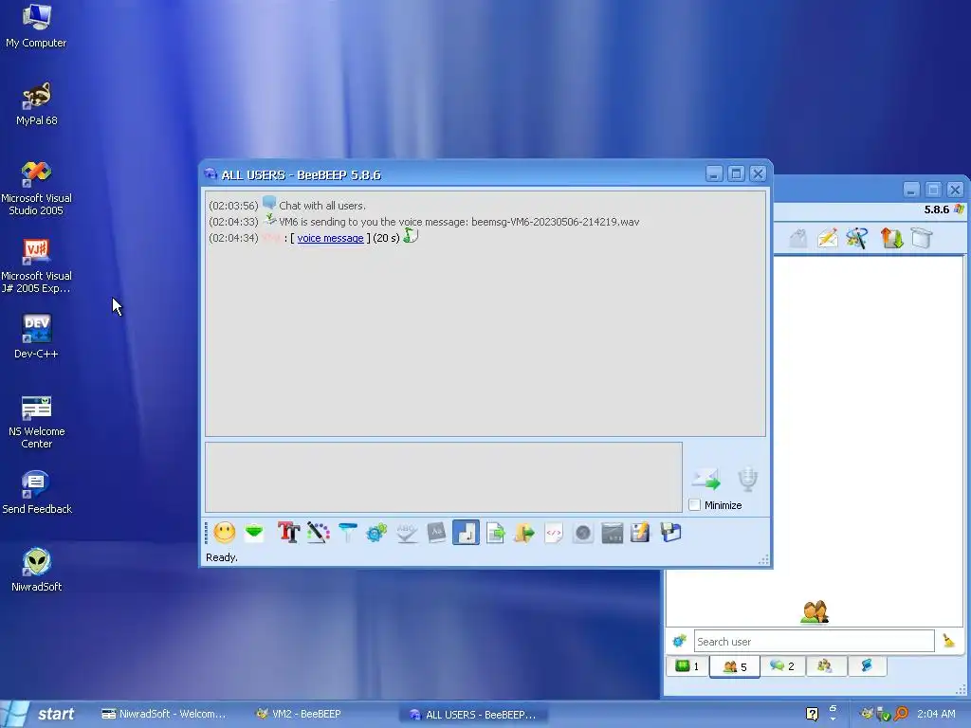Select Microsoft Visual Studio 2005 shortcut
The width and height of the screenshot is (971, 728).
[x=36, y=188]
